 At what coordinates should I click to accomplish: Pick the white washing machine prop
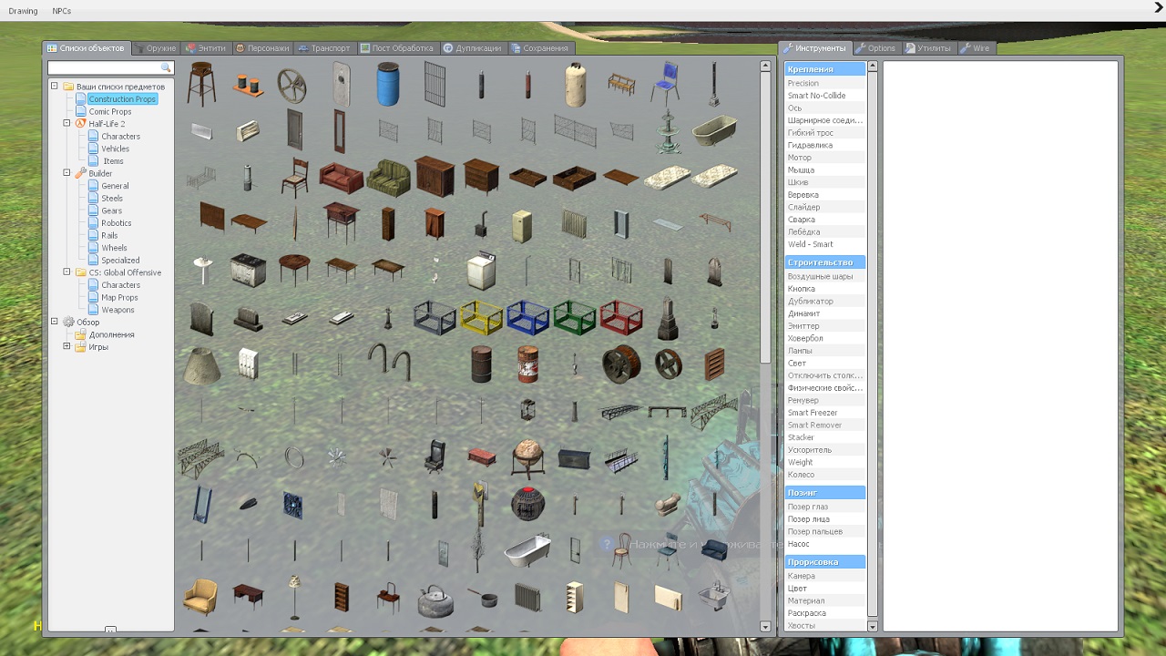tap(481, 271)
